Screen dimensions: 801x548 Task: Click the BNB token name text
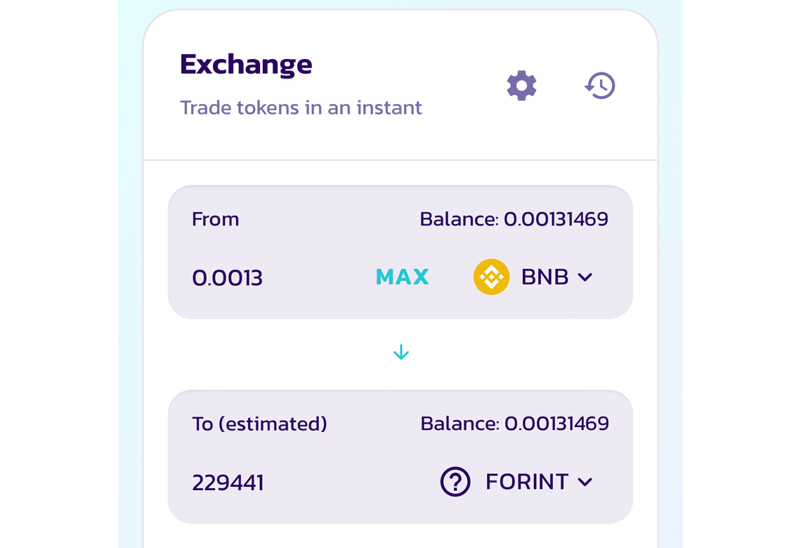point(545,277)
